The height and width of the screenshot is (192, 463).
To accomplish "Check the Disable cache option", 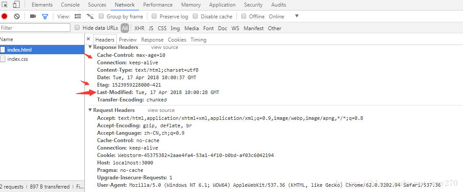I will [195, 16].
